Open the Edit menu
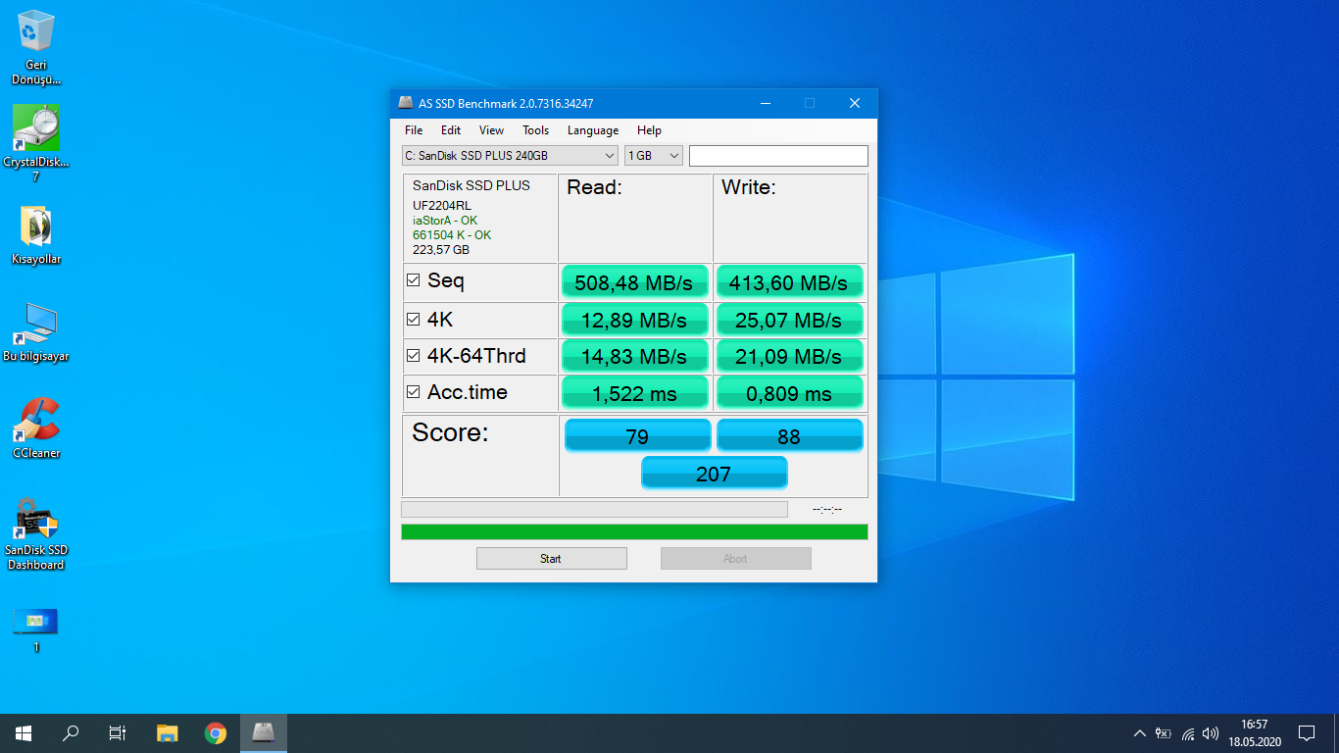1339x753 pixels. click(451, 130)
